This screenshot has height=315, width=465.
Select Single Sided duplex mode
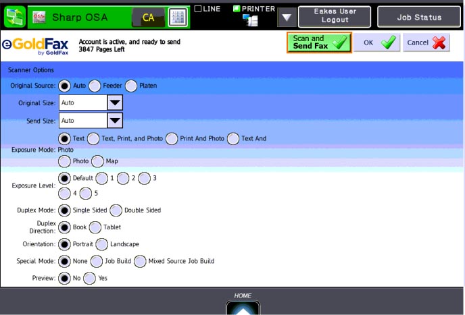[64, 210]
